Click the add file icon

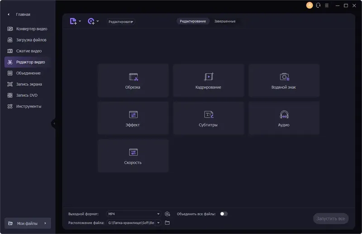pos(73,21)
